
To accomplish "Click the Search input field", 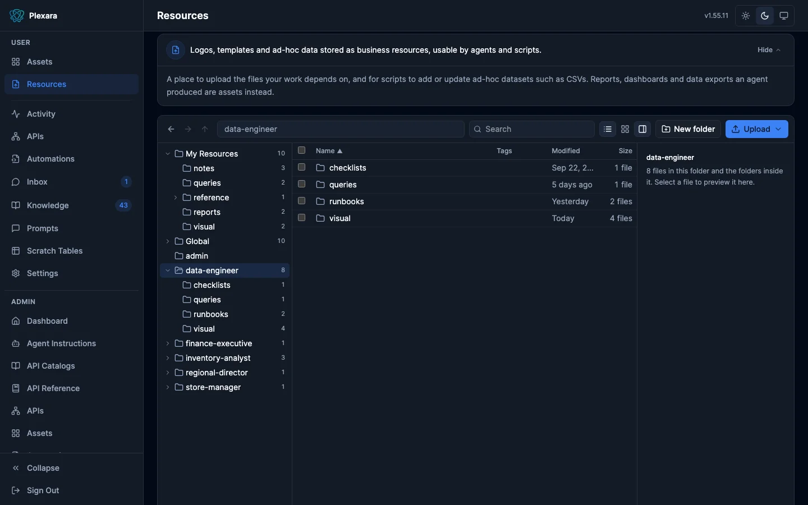I will pos(532,129).
